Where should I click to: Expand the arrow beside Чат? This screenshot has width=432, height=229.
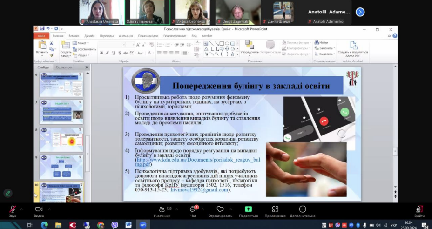[x=202, y=209]
